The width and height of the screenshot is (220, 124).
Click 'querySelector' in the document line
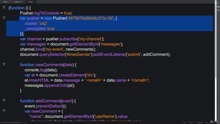click(52, 54)
